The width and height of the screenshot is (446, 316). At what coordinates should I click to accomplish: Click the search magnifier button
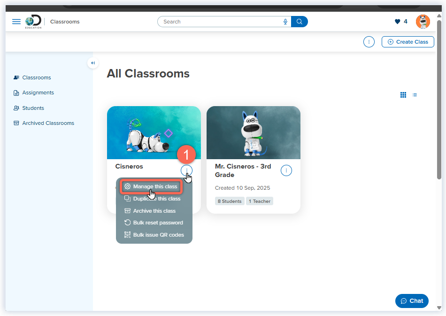300,22
